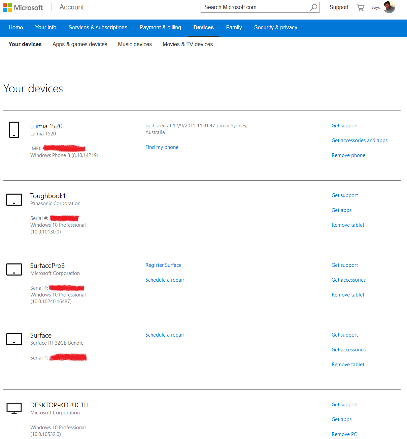This screenshot has height=439, width=407.
Task: Switch to Music devices
Action: point(135,44)
